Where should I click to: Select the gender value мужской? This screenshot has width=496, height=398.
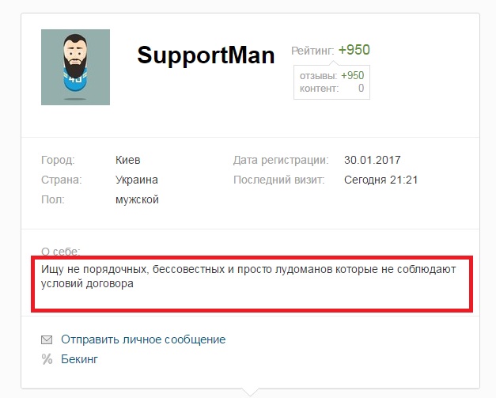[137, 199]
